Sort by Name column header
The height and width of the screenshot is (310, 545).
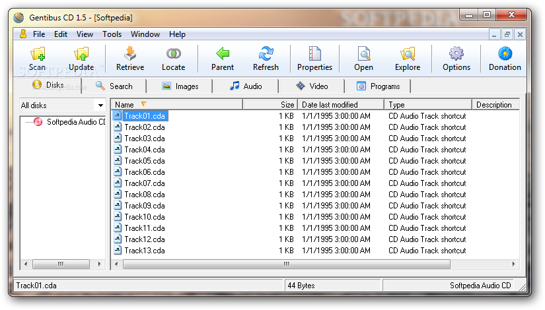pyautogui.click(x=176, y=104)
